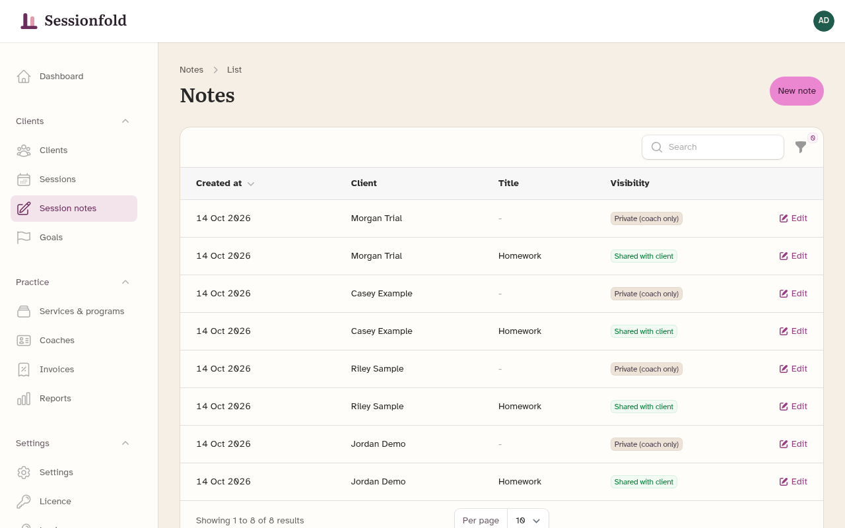Image resolution: width=845 pixels, height=528 pixels.
Task: Open Session notes from the sidebar menu
Action: pyautogui.click(x=74, y=209)
